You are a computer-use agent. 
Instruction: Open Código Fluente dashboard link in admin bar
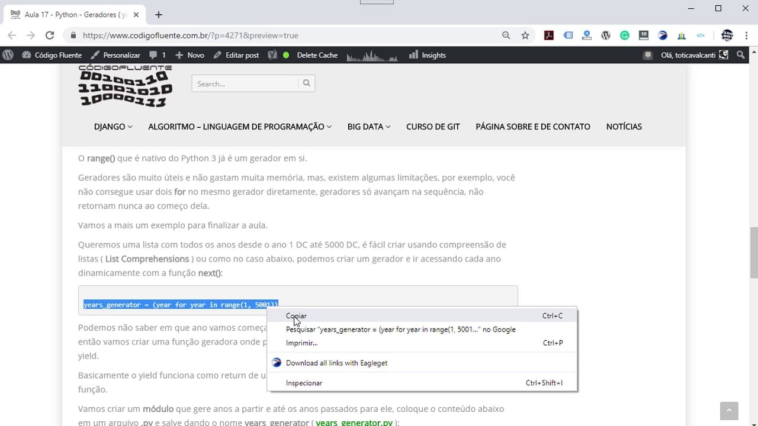click(52, 55)
